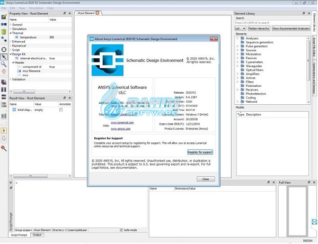Open the Help menu
318x244 pixels.
click(x=50, y=8)
